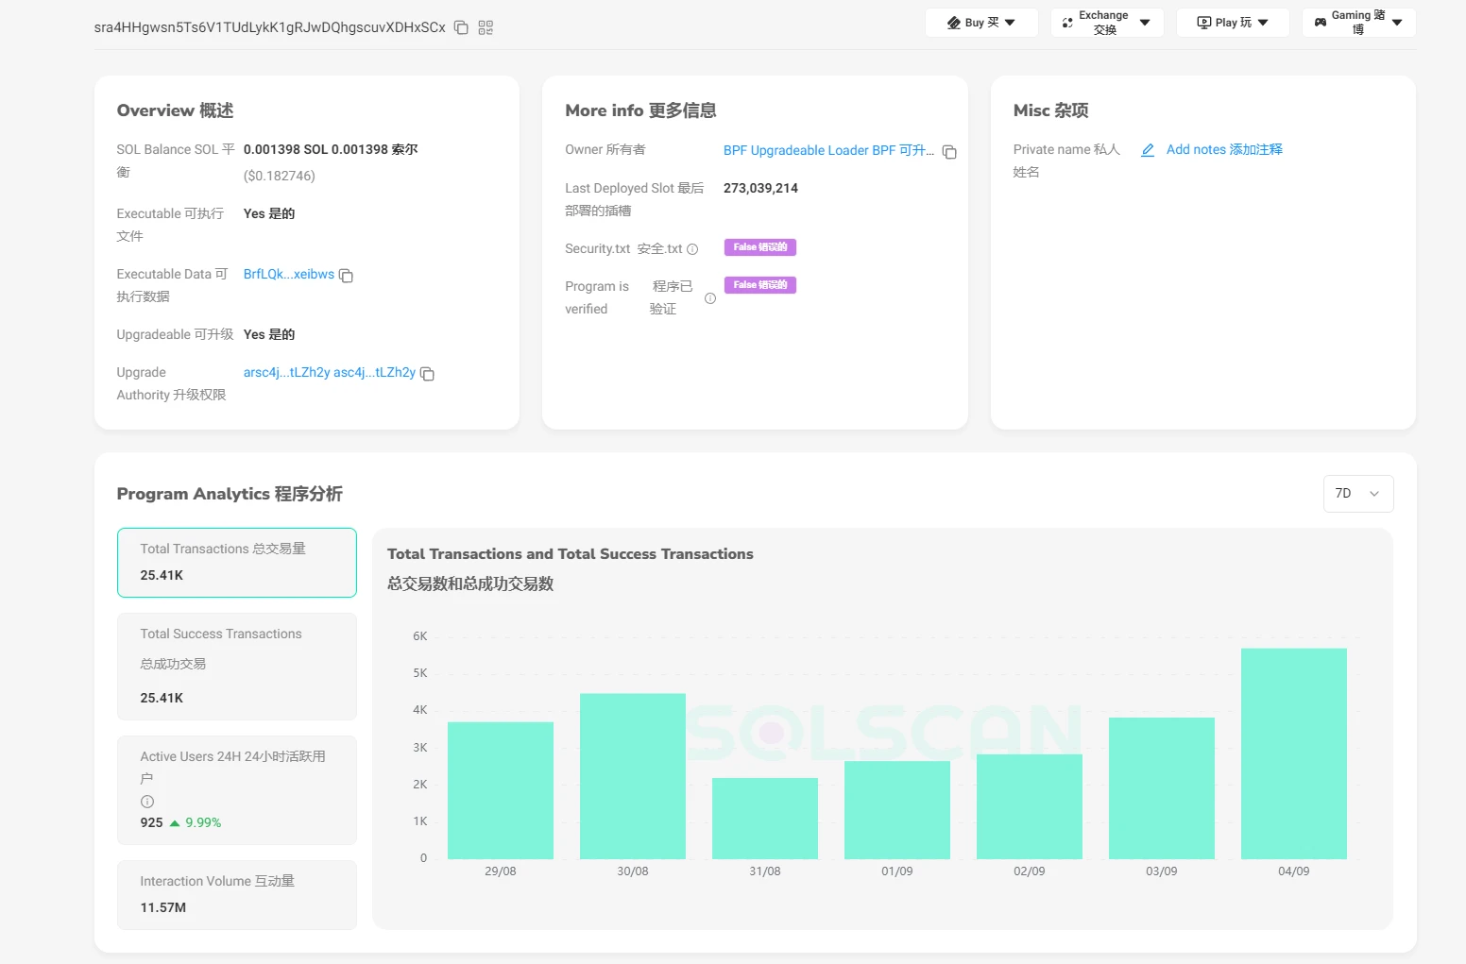Image resolution: width=1466 pixels, height=964 pixels.
Task: Copy the Upgrade Authority address
Action: (x=427, y=374)
